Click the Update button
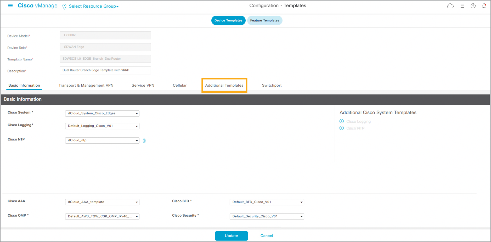 tap(232, 236)
